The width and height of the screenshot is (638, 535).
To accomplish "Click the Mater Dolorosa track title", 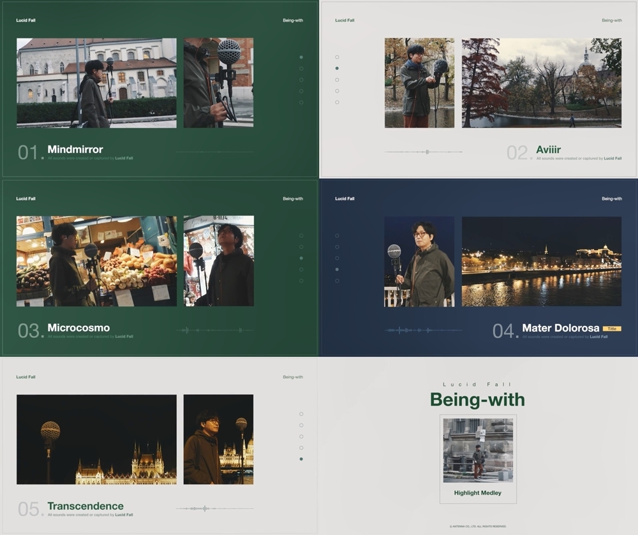I will pos(560,328).
